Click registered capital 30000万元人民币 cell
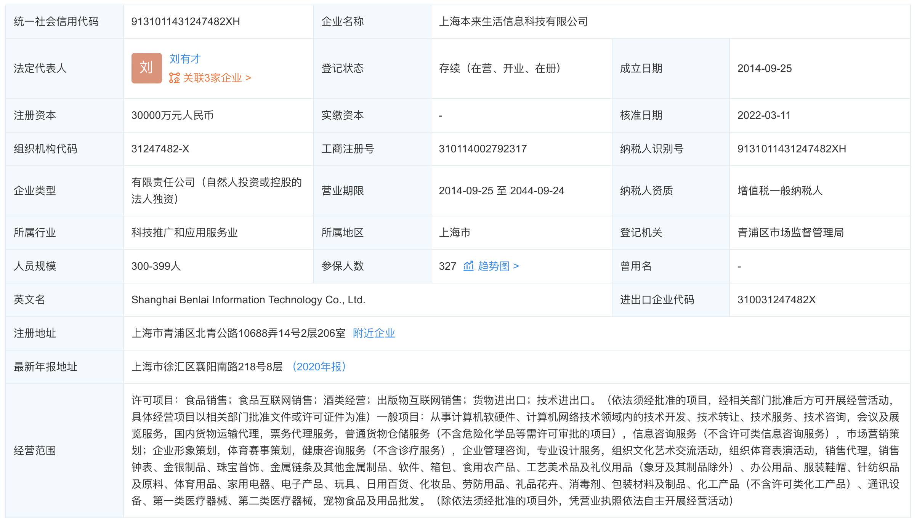This screenshot has height=522, width=917. click(172, 115)
